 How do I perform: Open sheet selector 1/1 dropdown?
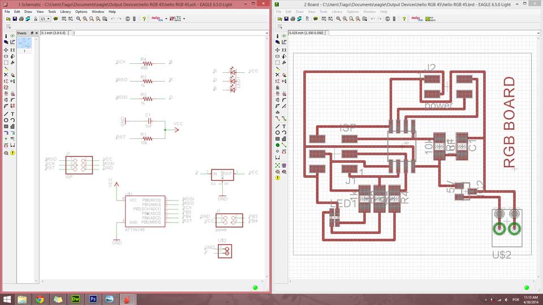pyautogui.click(x=45, y=19)
